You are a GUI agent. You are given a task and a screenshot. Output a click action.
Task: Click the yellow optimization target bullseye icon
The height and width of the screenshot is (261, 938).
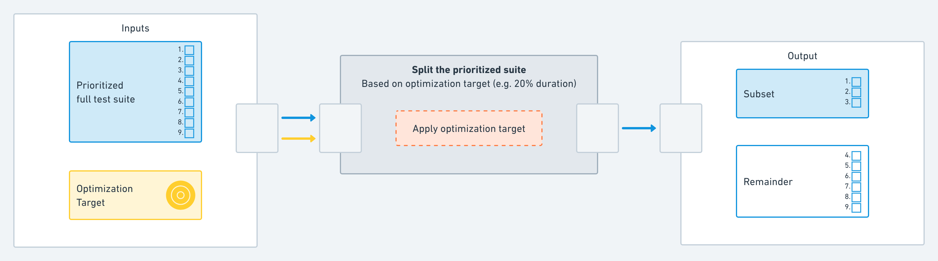point(180,195)
